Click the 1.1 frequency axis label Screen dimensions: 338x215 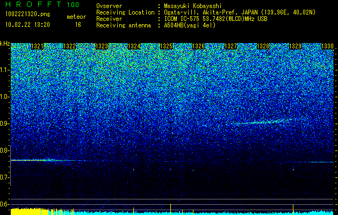pyautogui.click(x=4, y=70)
